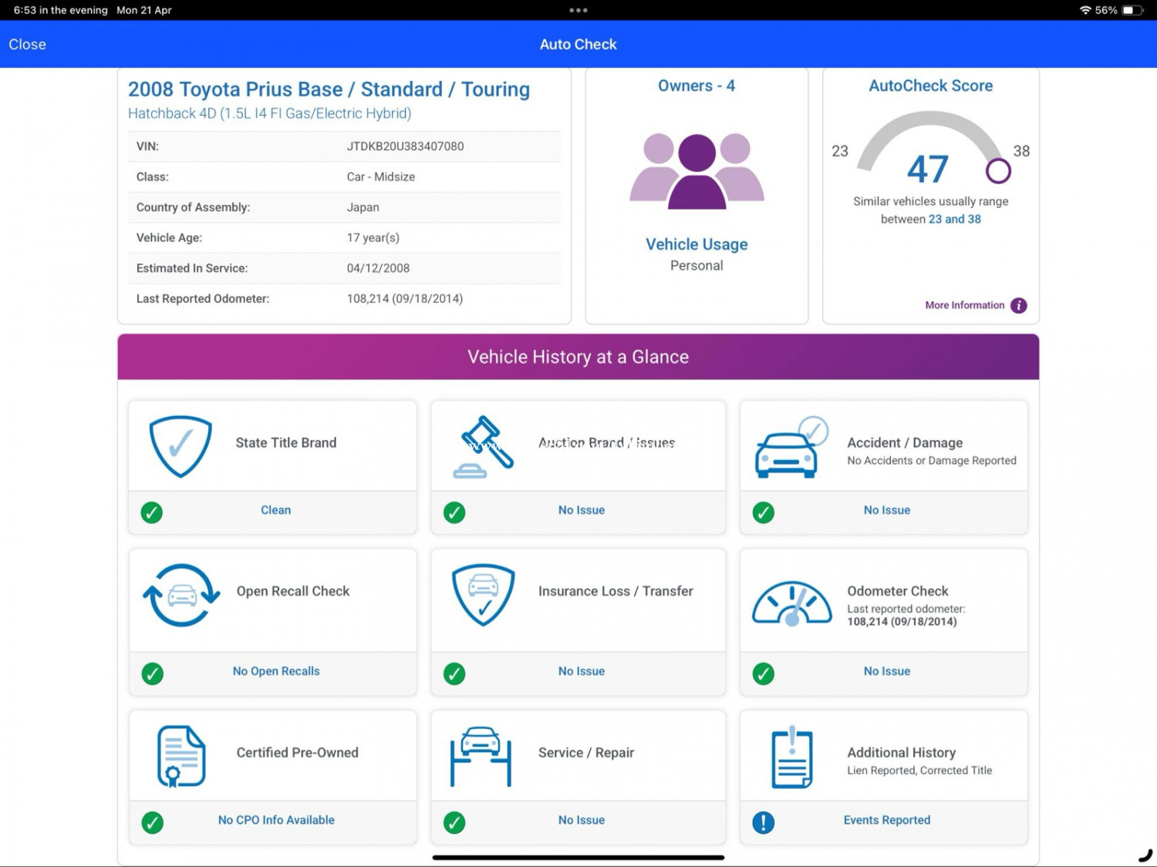Image resolution: width=1157 pixels, height=867 pixels.
Task: Tap the Wi-Fi status icon
Action: (1085, 10)
